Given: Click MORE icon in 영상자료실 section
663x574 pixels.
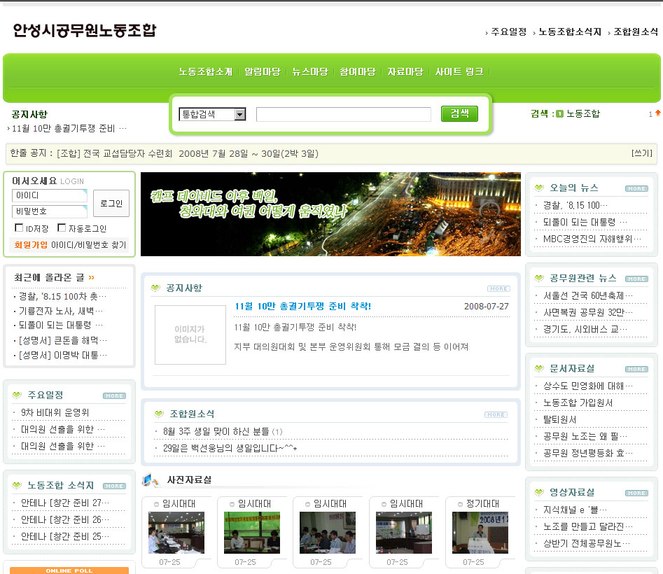Looking at the screenshot, I should pos(636,493).
